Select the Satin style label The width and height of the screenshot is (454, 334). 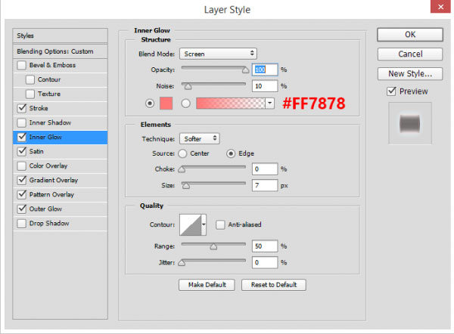pos(36,151)
